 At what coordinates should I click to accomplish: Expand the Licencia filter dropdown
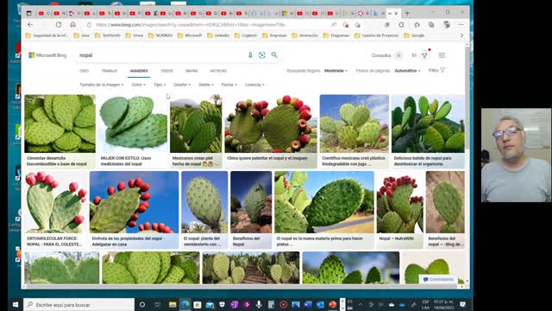tap(254, 85)
